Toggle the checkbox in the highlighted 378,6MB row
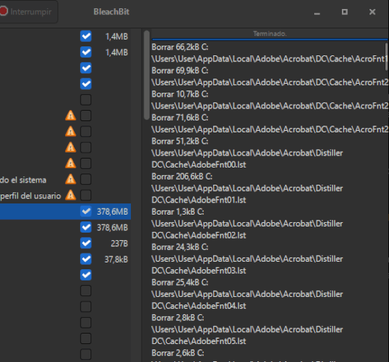The width and height of the screenshot is (389, 362). pyautogui.click(x=86, y=212)
